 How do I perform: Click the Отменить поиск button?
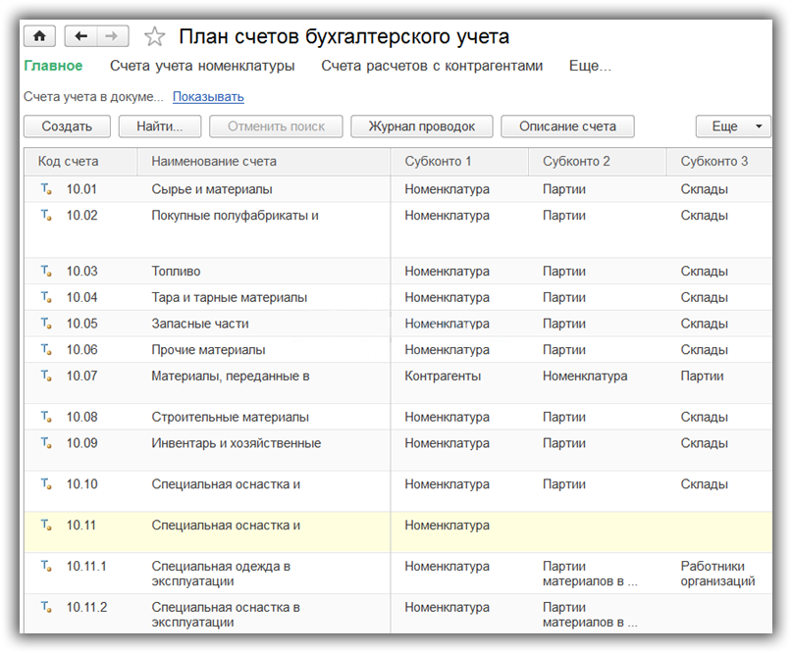tap(276, 126)
